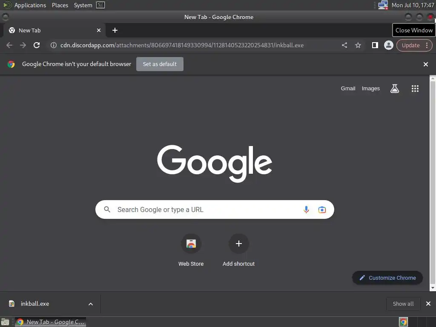
Task: Share this page icon in address bar
Action: coord(344,45)
